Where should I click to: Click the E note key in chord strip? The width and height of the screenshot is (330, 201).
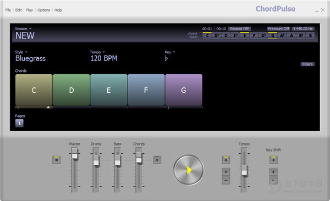tap(245, 36)
